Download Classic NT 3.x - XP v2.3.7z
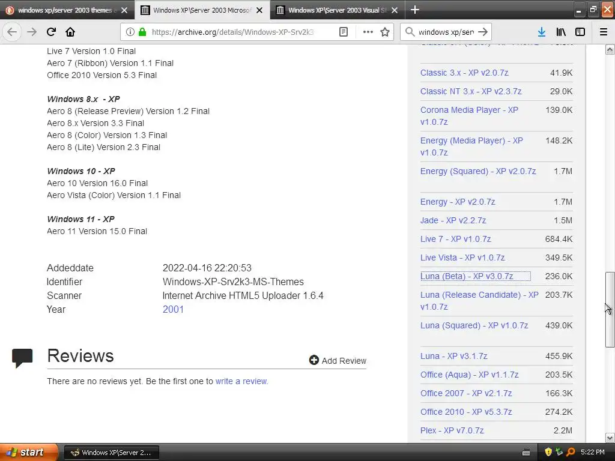This screenshot has height=461, width=615. [471, 91]
